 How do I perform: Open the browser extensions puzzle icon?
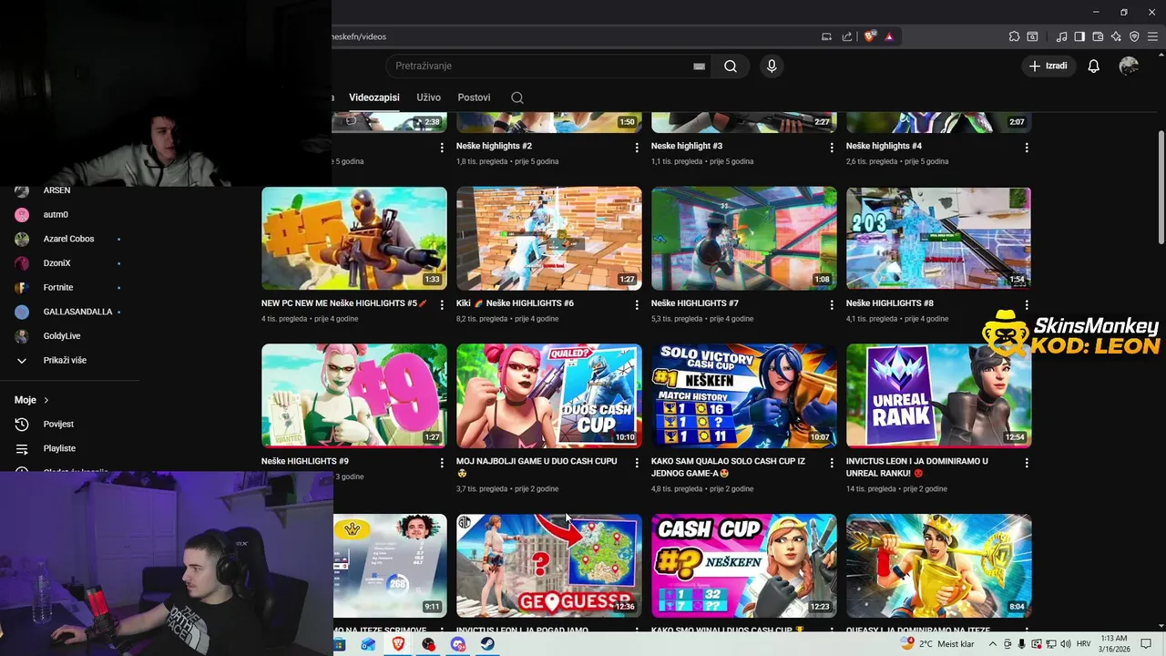pos(1014,36)
